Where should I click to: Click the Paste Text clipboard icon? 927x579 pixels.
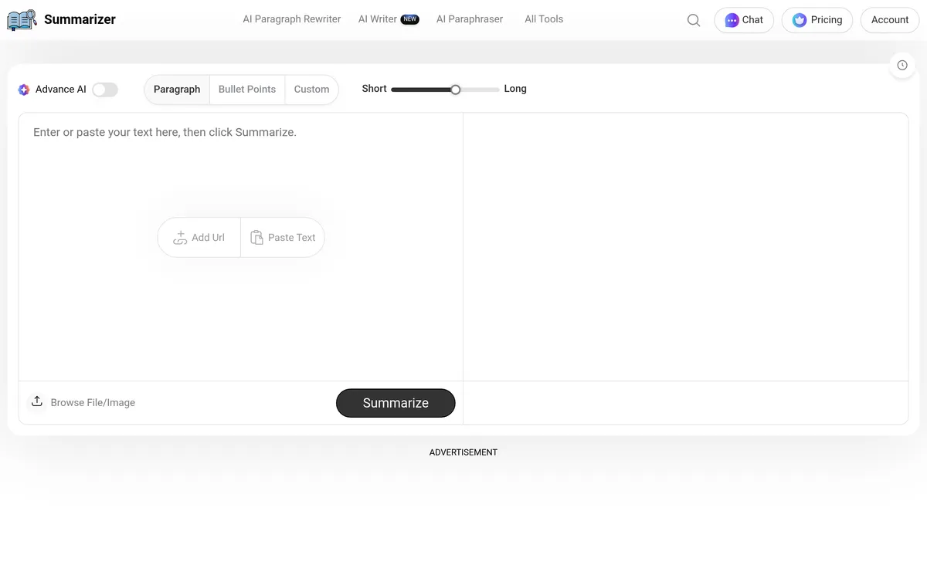(256, 238)
